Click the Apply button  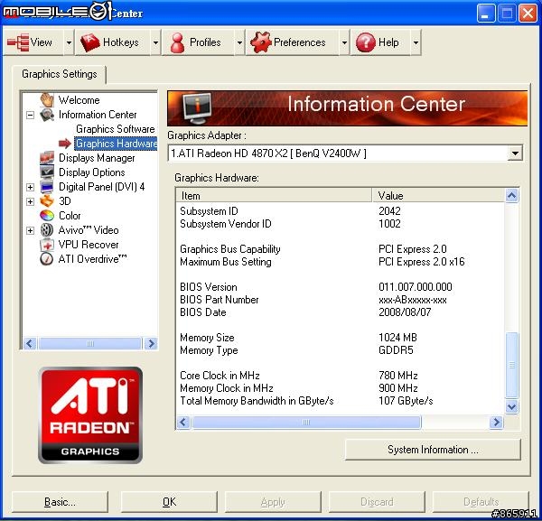(273, 502)
